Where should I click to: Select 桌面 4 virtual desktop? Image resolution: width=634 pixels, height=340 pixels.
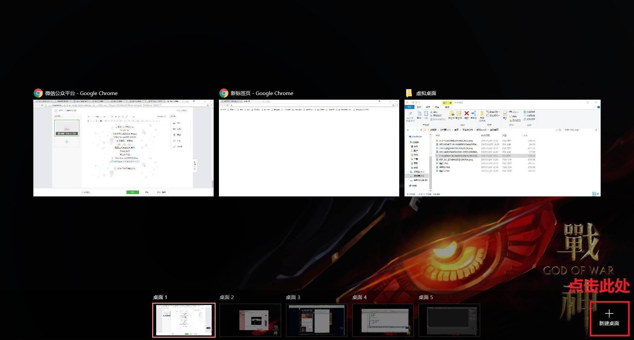(383, 320)
